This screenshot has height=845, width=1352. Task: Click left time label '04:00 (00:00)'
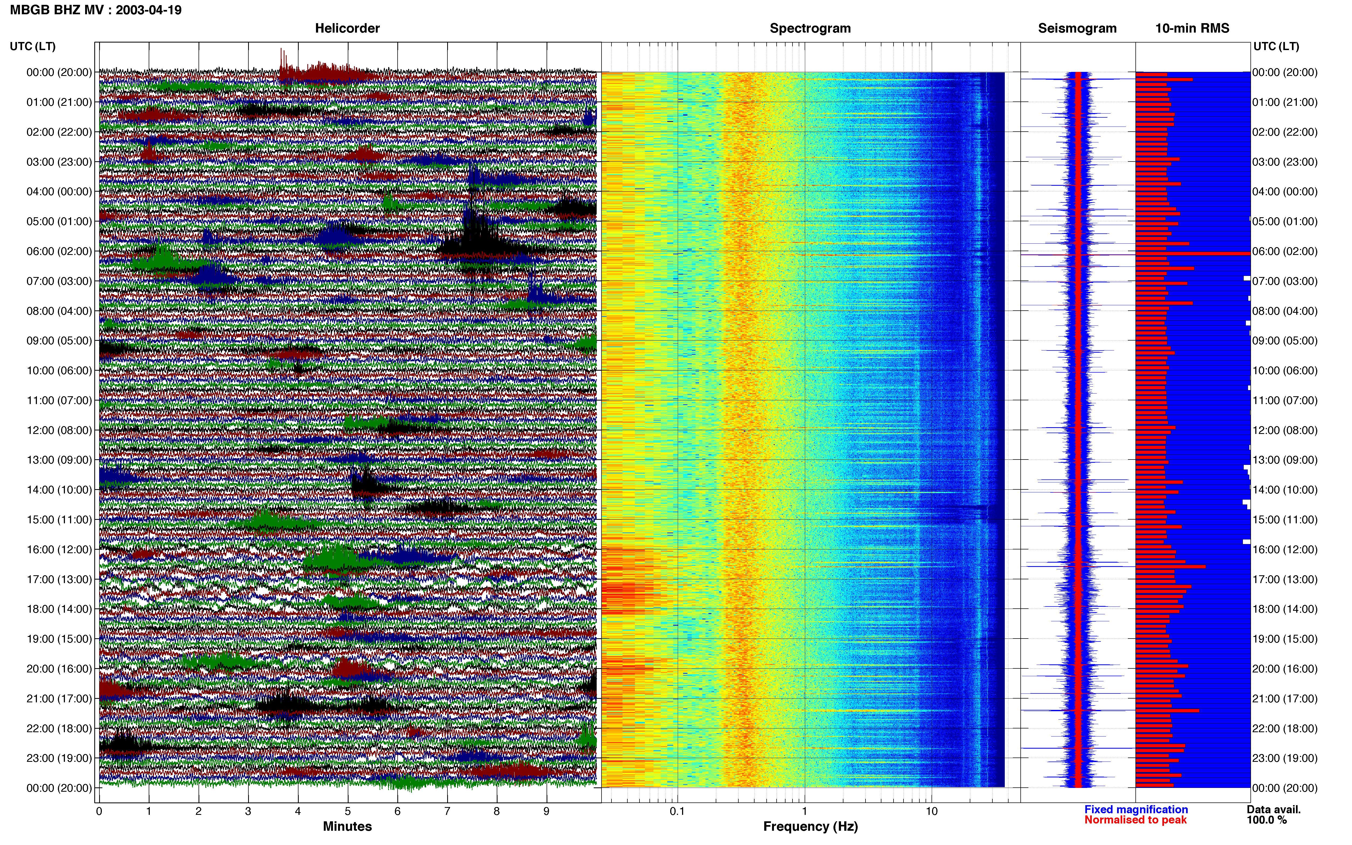coord(59,191)
